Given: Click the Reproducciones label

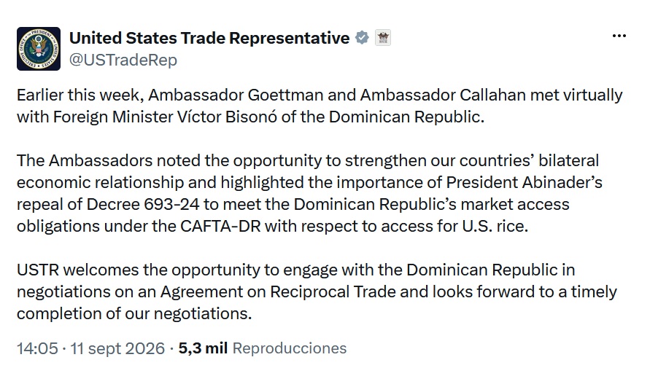Looking at the screenshot, I should click(x=290, y=348).
